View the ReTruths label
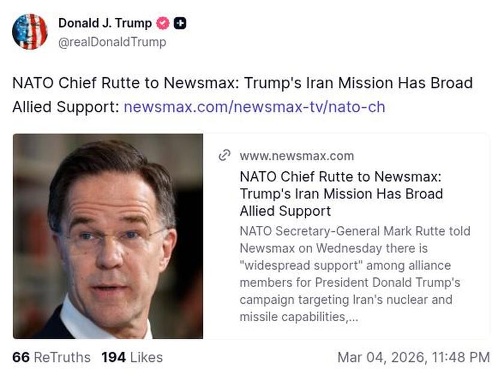 point(62,358)
